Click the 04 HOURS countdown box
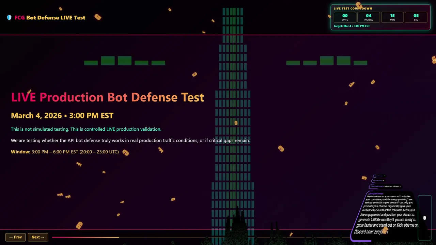 tap(369, 17)
